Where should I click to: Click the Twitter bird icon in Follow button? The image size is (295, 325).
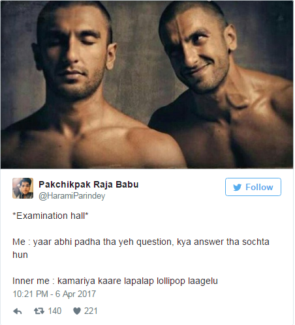[x=237, y=187]
